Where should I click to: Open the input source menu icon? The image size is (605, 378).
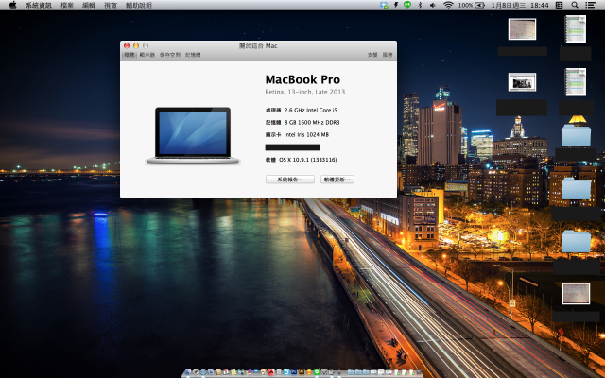tap(559, 5)
